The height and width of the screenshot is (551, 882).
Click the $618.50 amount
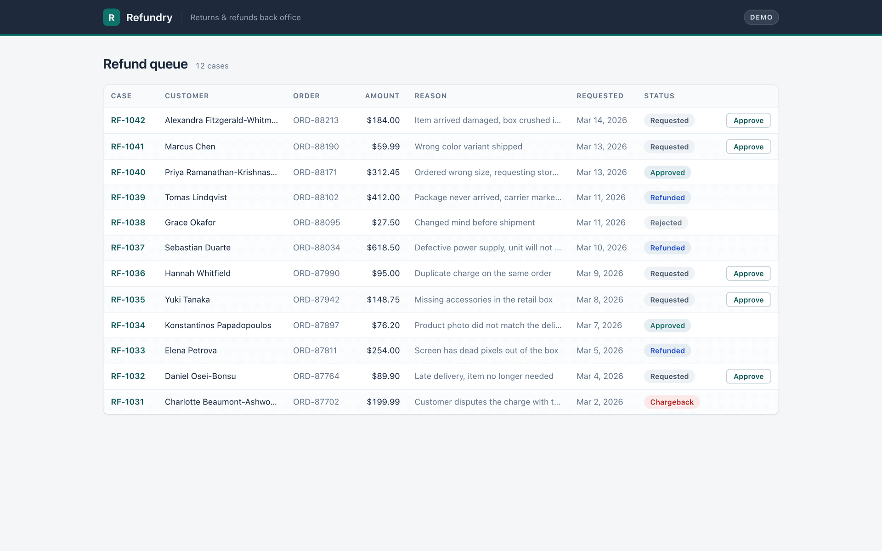pyautogui.click(x=383, y=247)
